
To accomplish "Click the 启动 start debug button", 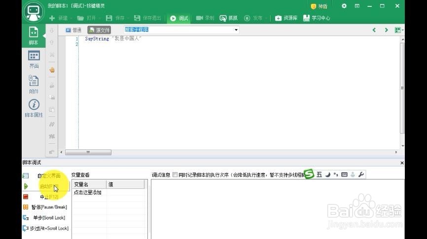I will (x=46, y=186).
